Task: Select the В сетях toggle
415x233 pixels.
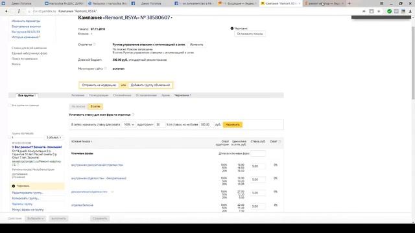Action: (x=95, y=106)
